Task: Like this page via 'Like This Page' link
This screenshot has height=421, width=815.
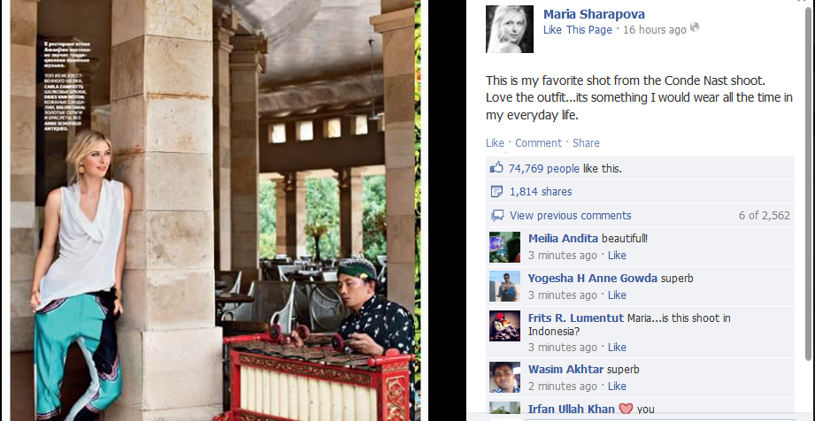Action: tap(578, 29)
